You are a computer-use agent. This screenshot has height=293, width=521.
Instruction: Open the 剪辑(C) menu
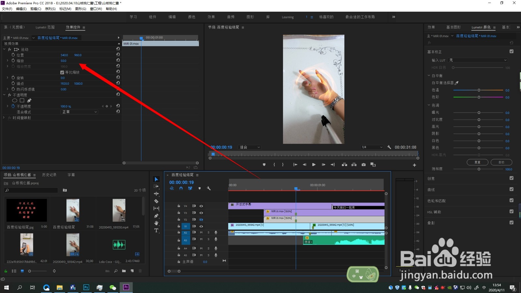[36, 9]
